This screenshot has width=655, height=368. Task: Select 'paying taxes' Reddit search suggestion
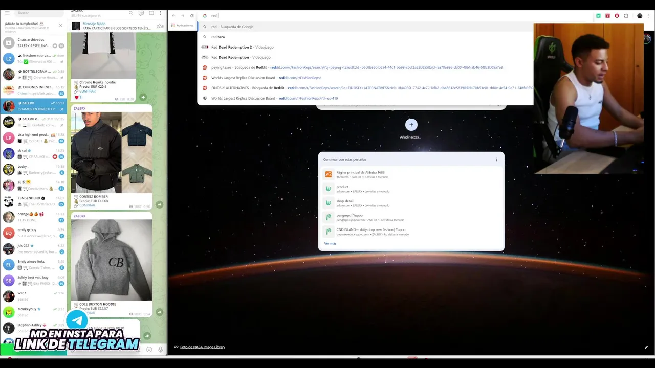coord(365,67)
